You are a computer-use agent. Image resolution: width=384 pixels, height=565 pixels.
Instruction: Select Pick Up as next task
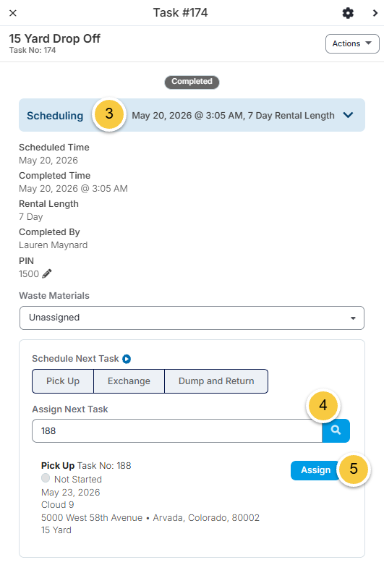pos(63,381)
